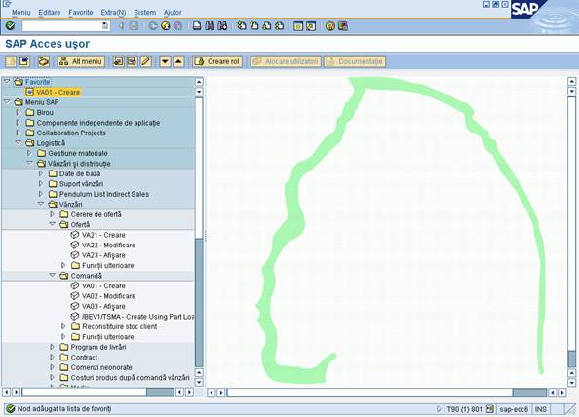This screenshot has width=579, height=417.
Task: Click the Find binoculars icon
Action: [x=210, y=26]
